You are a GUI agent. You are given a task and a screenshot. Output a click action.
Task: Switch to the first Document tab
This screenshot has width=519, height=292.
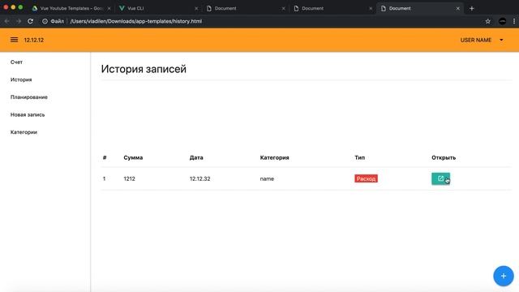246,8
